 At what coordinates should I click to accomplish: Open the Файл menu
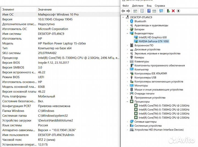pos(125,6)
